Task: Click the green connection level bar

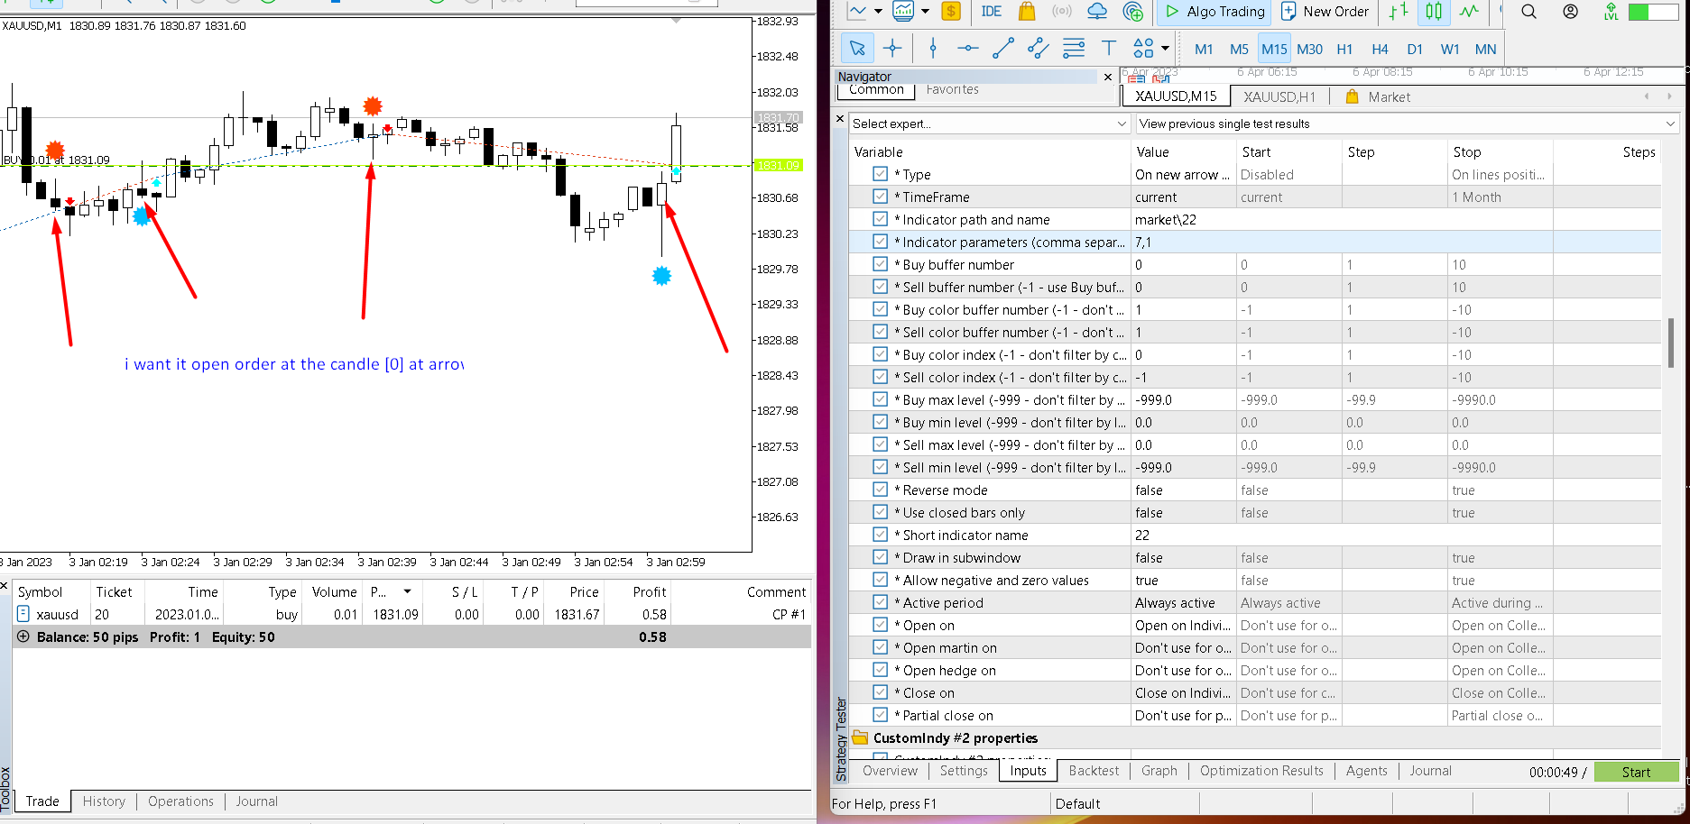Action: coord(1651,12)
